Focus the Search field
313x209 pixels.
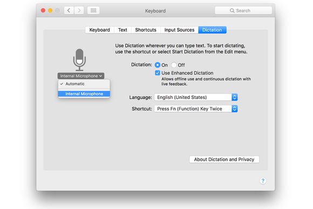pos(243,10)
